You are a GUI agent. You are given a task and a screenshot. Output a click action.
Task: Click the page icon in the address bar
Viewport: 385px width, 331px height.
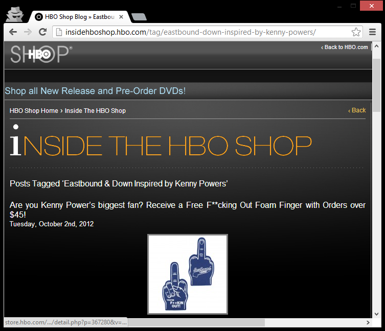click(59, 32)
